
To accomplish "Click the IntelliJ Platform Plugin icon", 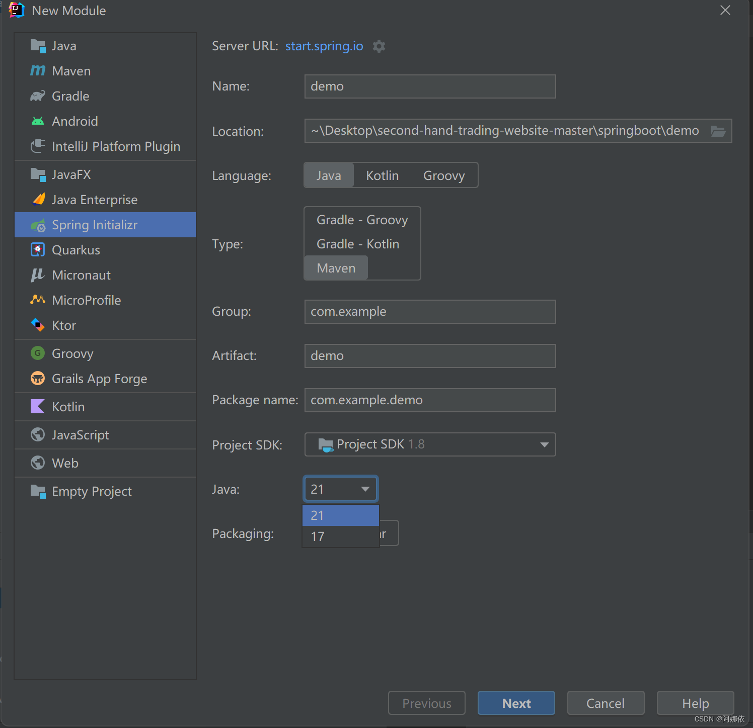I will 38,146.
